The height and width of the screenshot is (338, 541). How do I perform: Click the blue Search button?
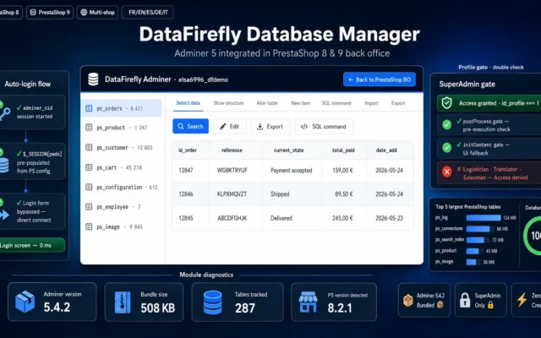pyautogui.click(x=190, y=126)
